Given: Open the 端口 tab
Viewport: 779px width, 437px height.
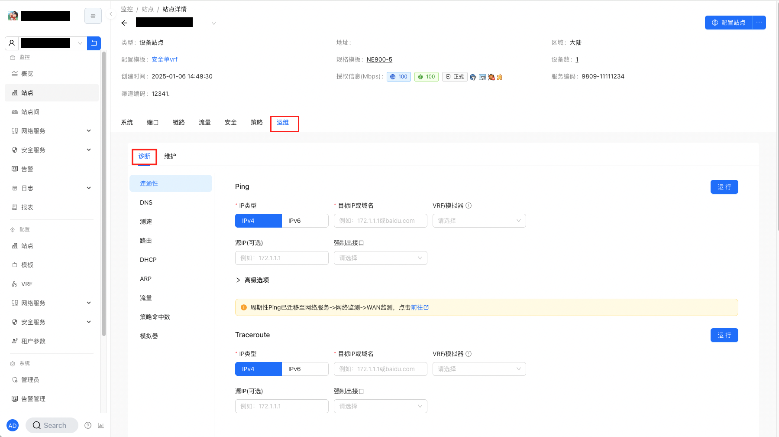Looking at the screenshot, I should click(x=152, y=122).
